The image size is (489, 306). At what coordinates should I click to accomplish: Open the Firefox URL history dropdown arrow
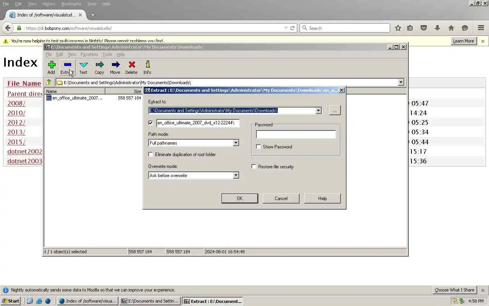[286, 28]
